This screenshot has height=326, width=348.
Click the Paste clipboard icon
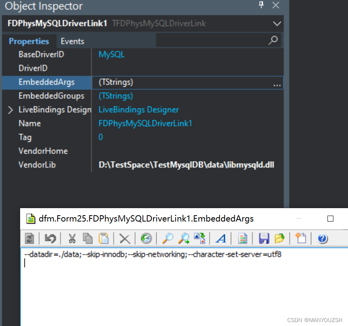pos(104,238)
